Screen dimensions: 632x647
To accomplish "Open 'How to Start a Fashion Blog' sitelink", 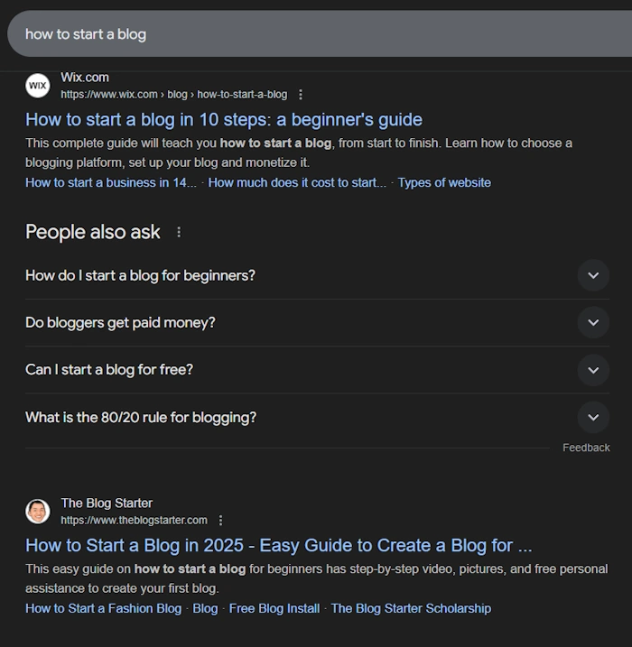I will pos(103,608).
